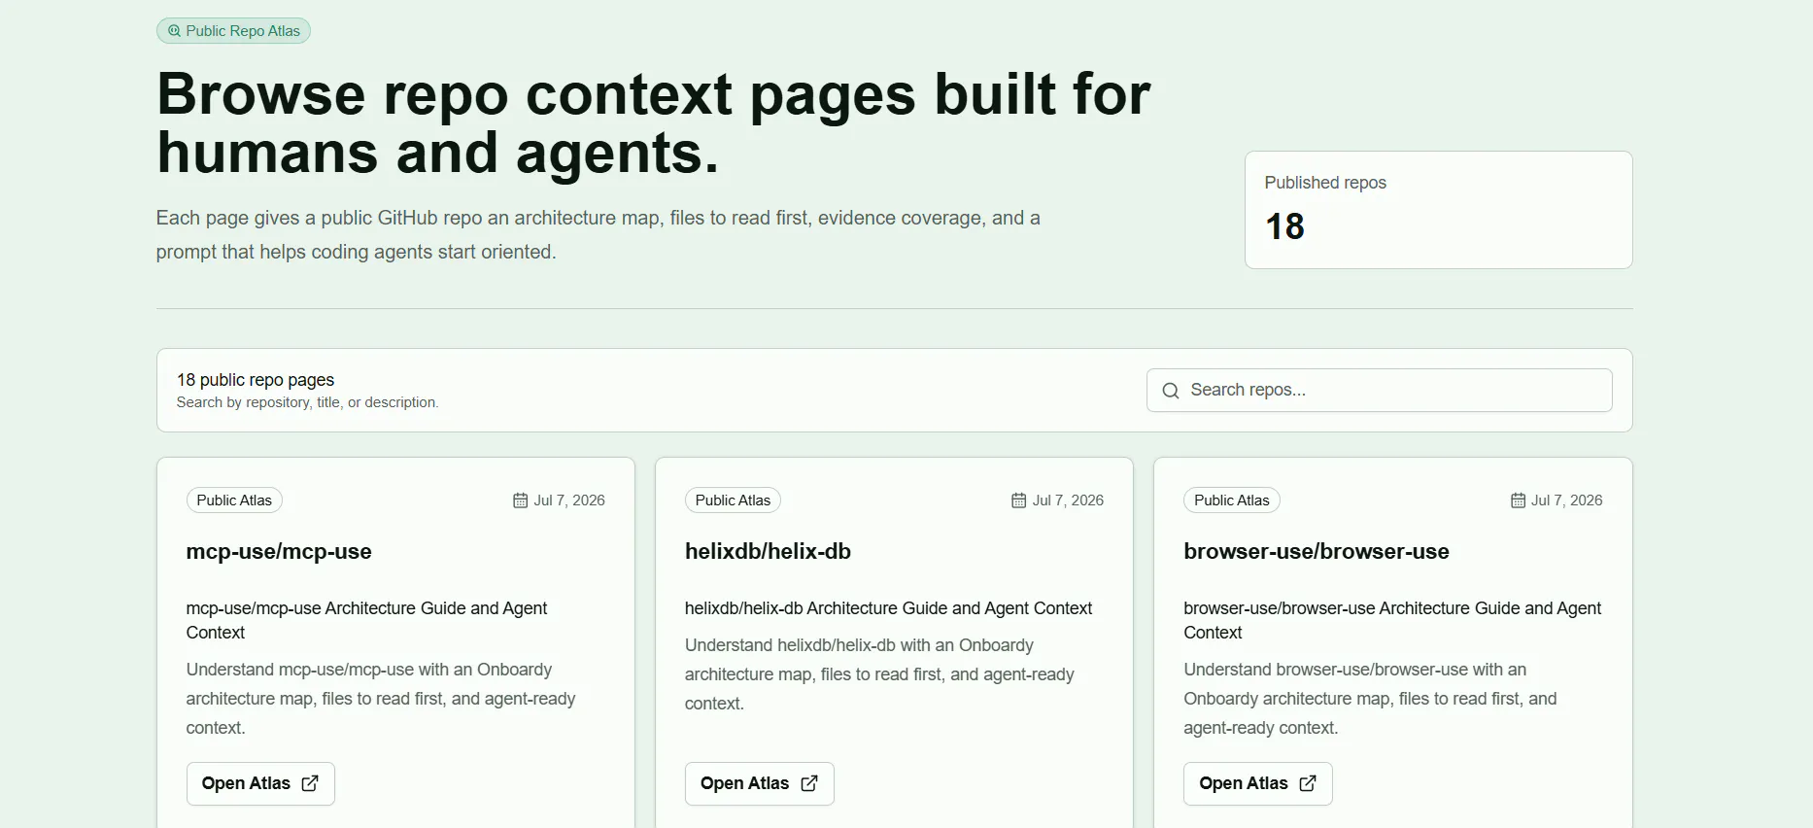Screen dimensions: 1813x828
Task: Click external-link icon in helix-db Open Atlas button
Action: pos(809,783)
